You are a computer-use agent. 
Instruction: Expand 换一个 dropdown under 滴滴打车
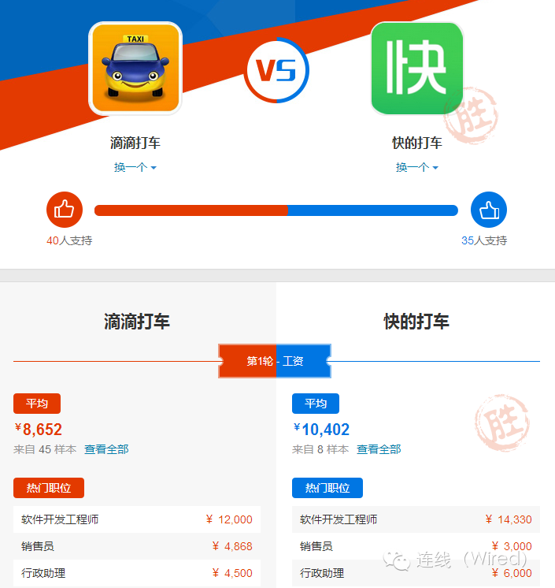click(135, 167)
